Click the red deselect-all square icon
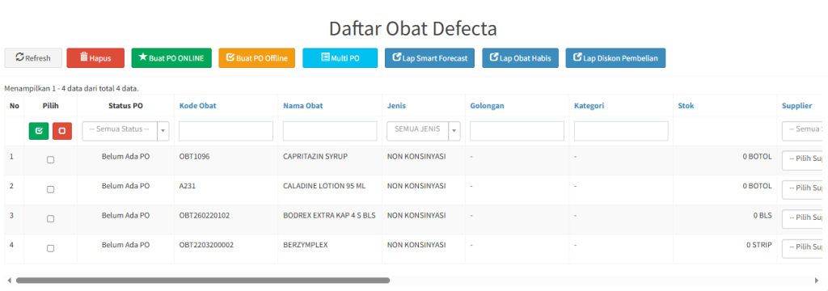Image resolution: width=828 pixels, height=291 pixels. [61, 130]
